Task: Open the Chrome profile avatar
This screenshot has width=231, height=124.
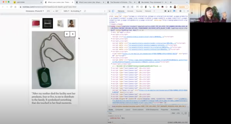Action: 175,7
